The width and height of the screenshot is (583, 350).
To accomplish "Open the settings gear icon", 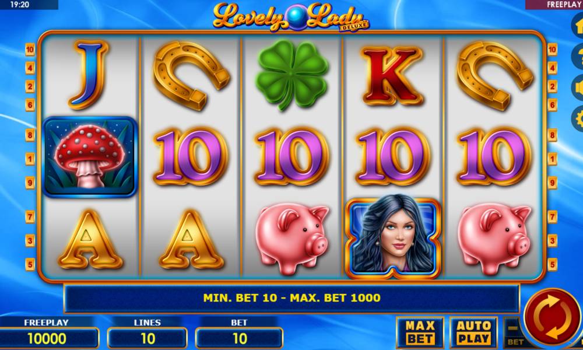I will [x=577, y=118].
